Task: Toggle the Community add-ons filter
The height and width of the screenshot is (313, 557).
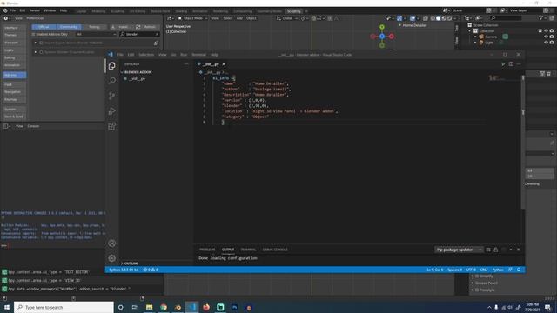Action: tap(69, 27)
